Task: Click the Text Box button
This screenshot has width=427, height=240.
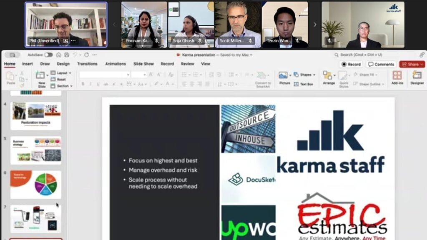Action: pyautogui.click(x=304, y=84)
